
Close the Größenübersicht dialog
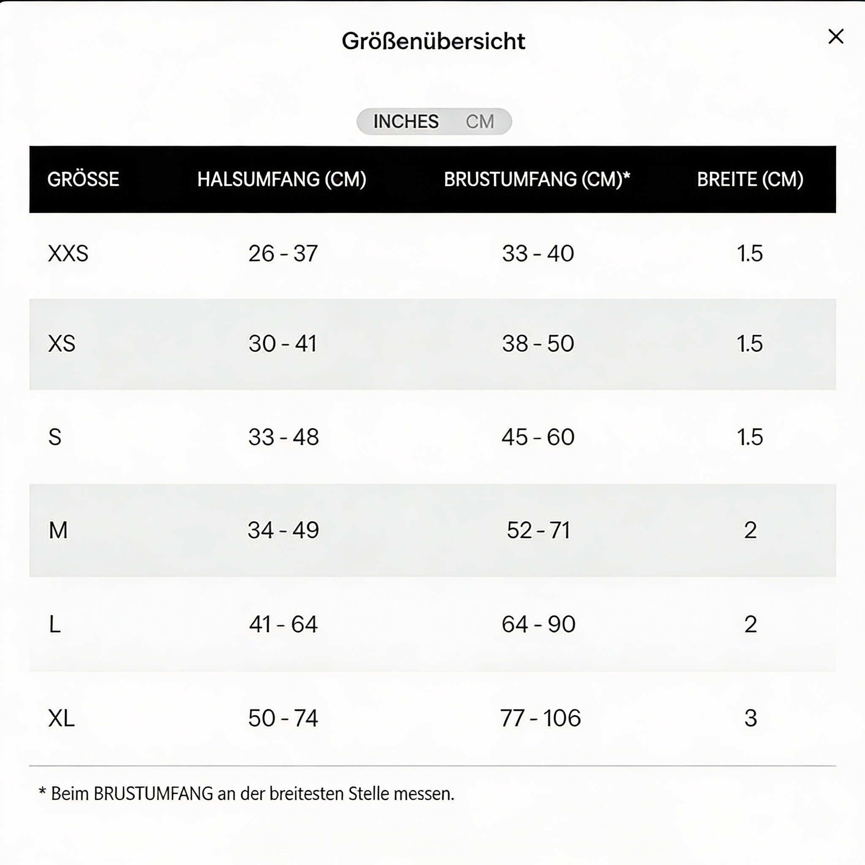click(835, 37)
